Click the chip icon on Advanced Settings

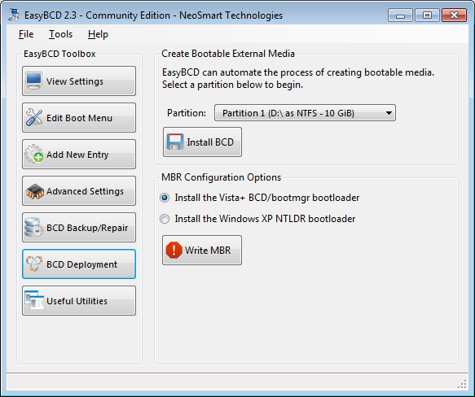35,191
